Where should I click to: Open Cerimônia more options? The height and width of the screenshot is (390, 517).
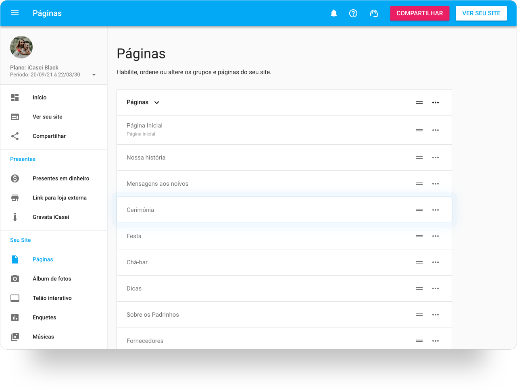pos(436,210)
